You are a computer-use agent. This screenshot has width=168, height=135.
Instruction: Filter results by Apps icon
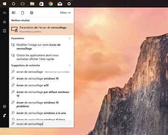click(x=13, y=13)
